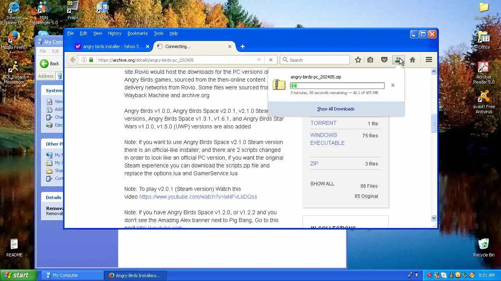Select the Connecting tab
This screenshot has height=281, width=501.
click(194, 46)
